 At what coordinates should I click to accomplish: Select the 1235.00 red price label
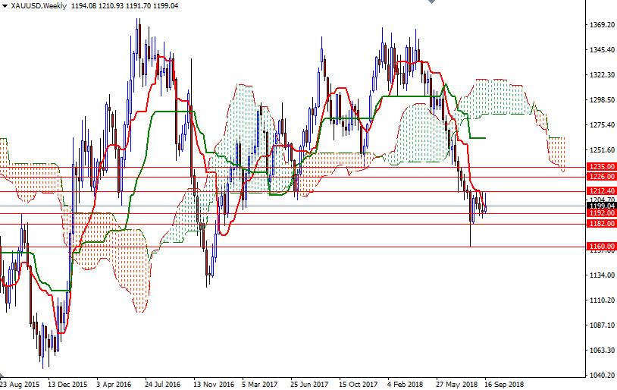600,166
